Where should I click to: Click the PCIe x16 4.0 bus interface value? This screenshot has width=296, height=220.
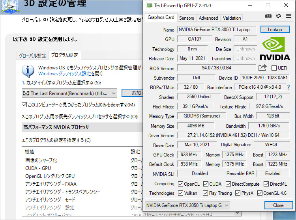pyautogui.click(x=260, y=87)
